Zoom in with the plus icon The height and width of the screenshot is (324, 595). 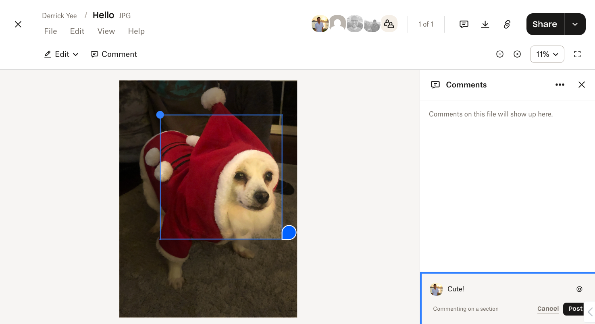(517, 54)
